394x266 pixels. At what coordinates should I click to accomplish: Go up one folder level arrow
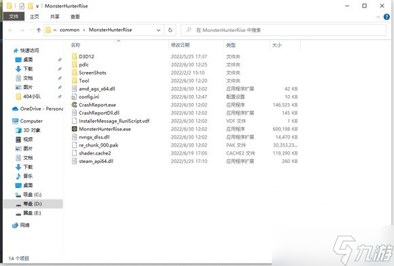(39, 30)
